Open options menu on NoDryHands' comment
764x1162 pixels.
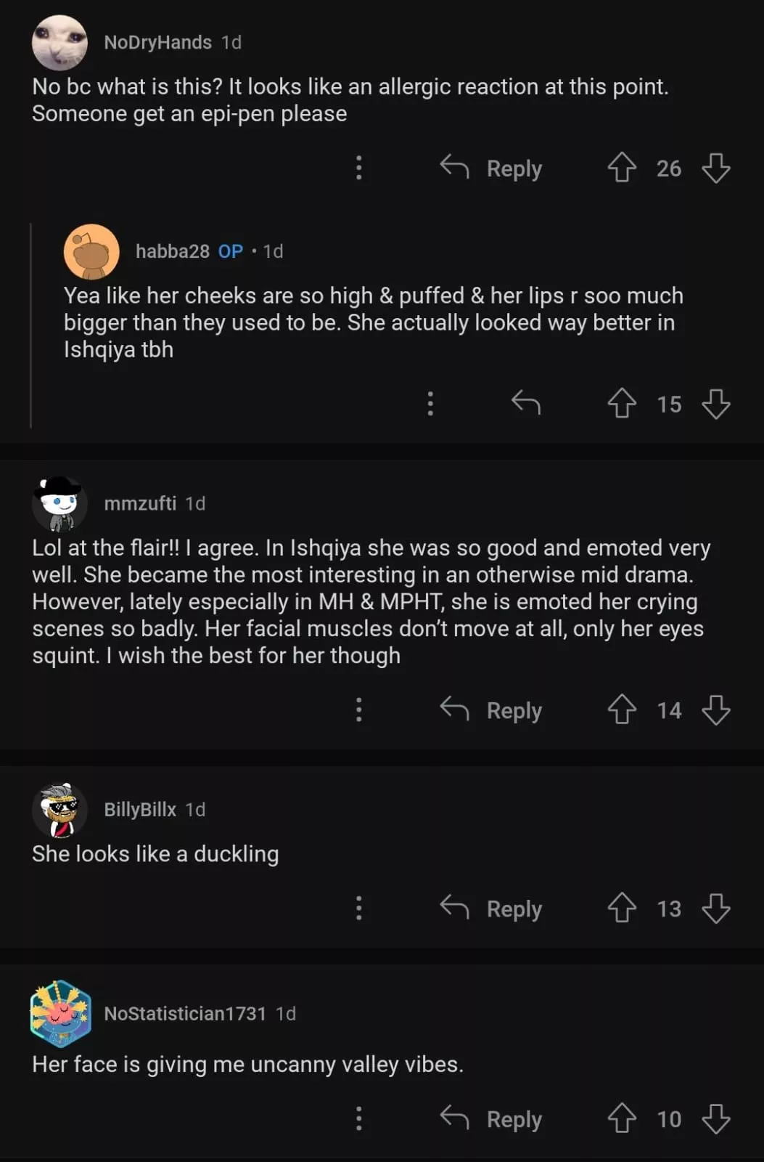point(358,168)
